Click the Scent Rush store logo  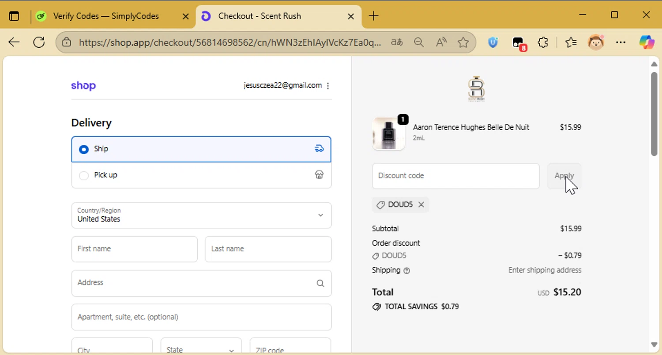(476, 89)
